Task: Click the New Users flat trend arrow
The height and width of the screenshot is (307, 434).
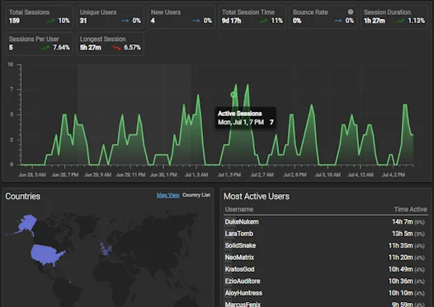Action: coord(196,21)
